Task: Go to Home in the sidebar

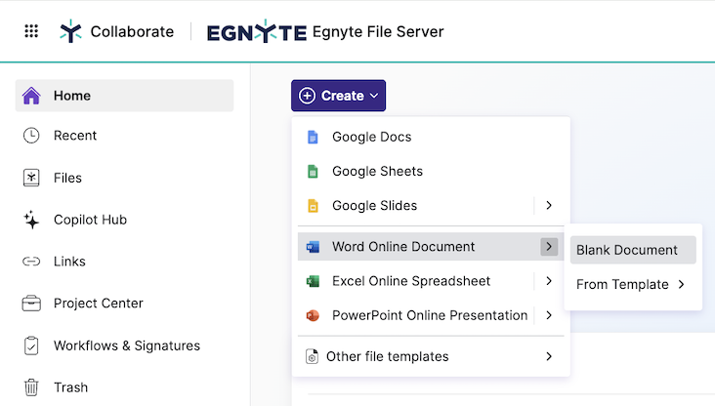Action: click(72, 96)
